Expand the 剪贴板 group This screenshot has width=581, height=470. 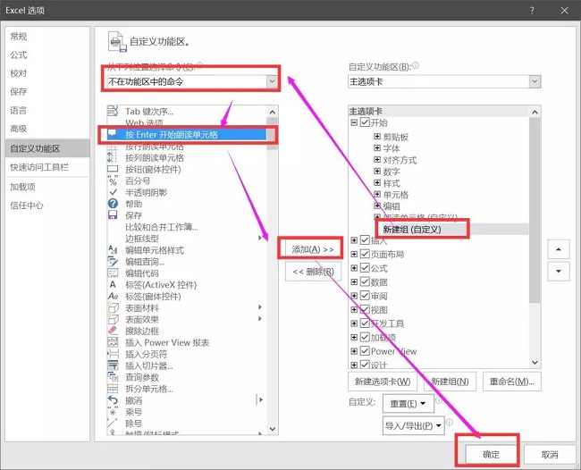click(x=377, y=137)
